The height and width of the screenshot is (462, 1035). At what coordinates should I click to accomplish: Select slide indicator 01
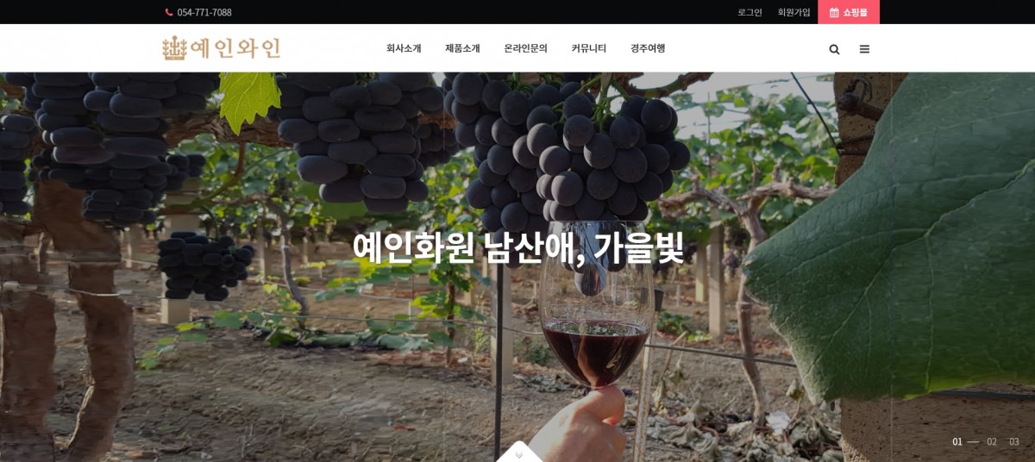[957, 441]
